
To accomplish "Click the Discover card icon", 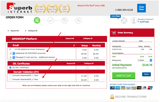I will click(134, 88).
